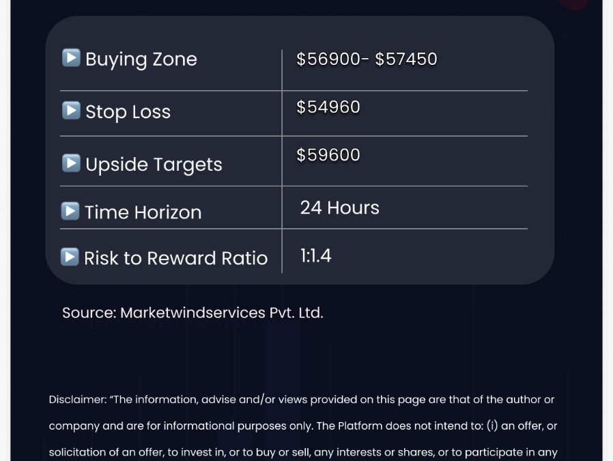Image resolution: width=613 pixels, height=461 pixels.
Task: Click the play icon beside Stop Loss
Action: 71,111
